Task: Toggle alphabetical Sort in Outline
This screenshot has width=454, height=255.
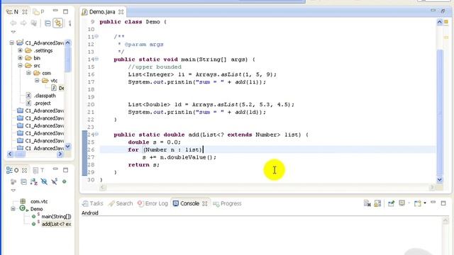Action: (34, 181)
